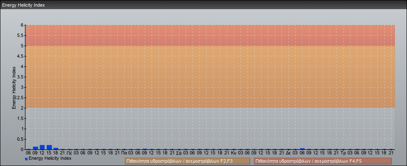Click the Δε day label on the x-axis
The image size is (407, 166).
(288, 153)
